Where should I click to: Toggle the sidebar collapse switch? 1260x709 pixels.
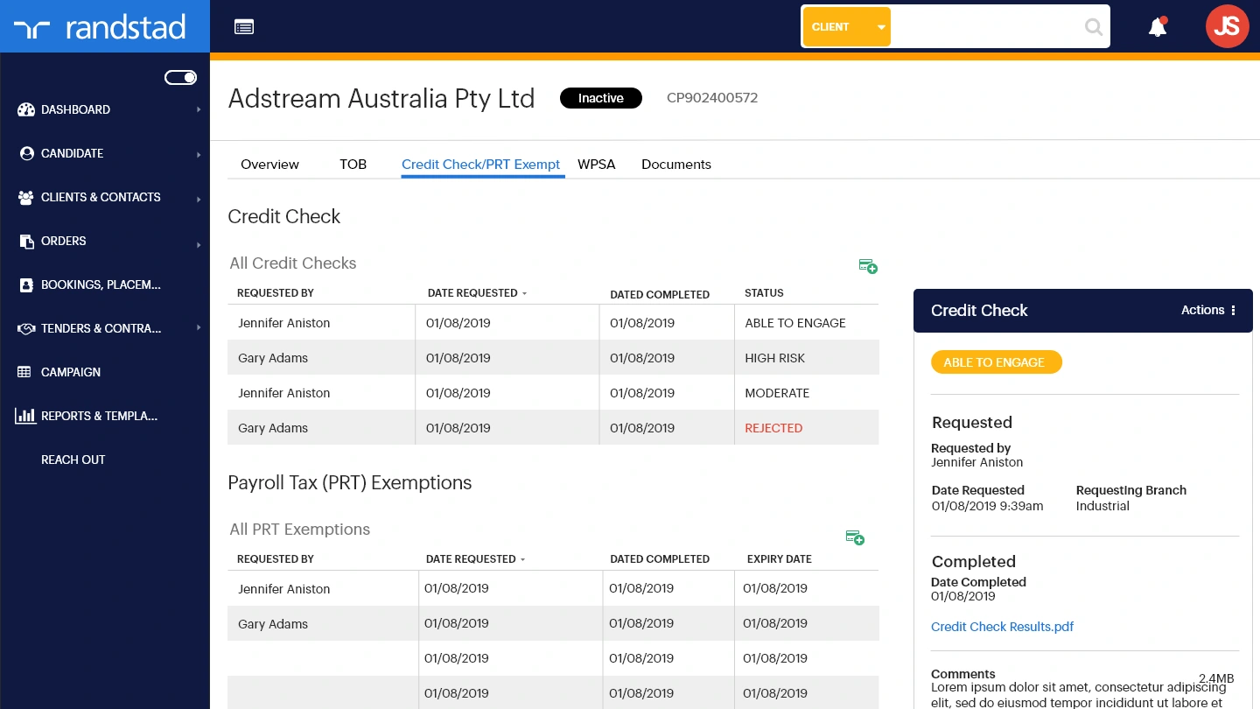[x=181, y=78]
